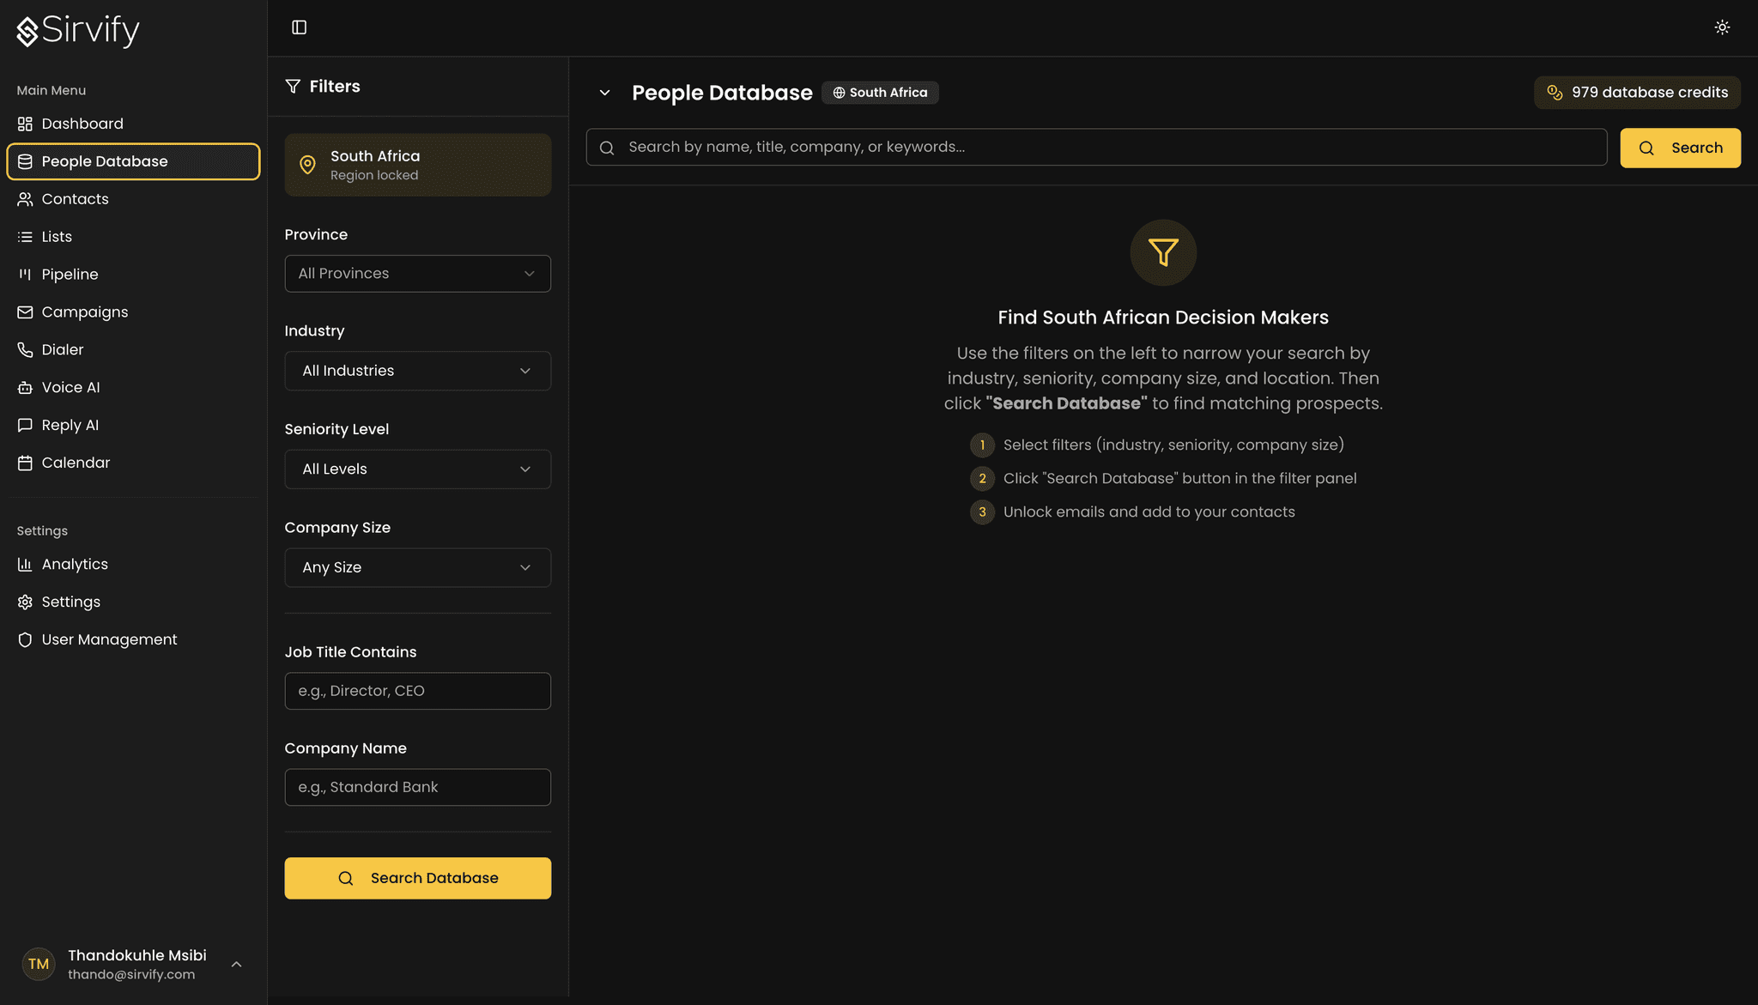Click the Sirvify logo
The image size is (1758, 1005).
78,31
